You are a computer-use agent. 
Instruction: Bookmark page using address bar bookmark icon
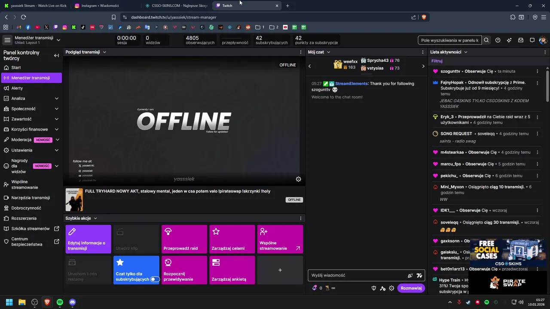pos(113,17)
